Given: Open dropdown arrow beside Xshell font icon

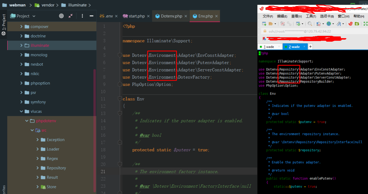Looking at the screenshot, I should coord(343,24).
